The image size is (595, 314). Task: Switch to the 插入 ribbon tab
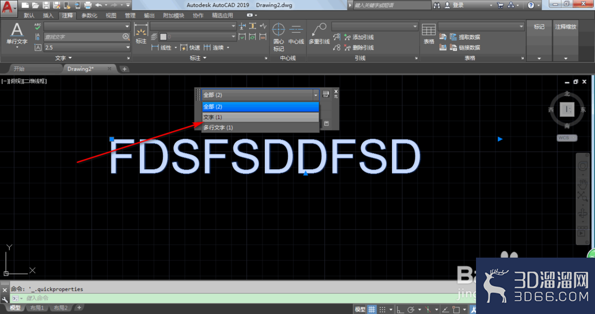[x=48, y=15]
